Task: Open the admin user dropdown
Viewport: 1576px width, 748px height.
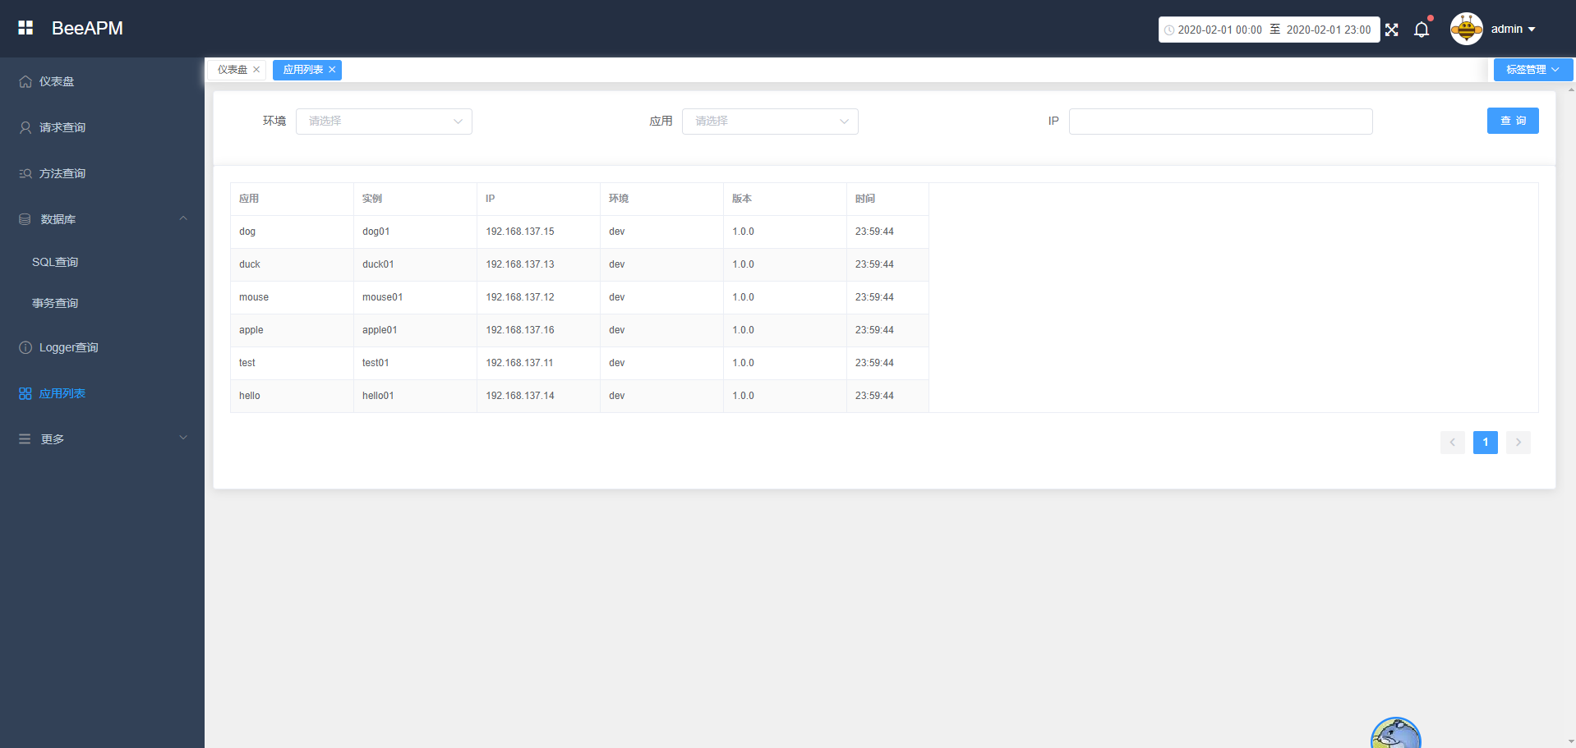Action: click(x=1514, y=29)
